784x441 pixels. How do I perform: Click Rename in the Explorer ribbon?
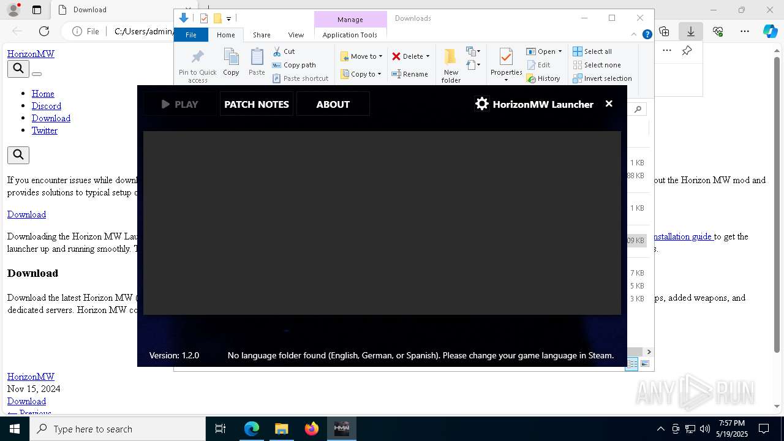[410, 74]
